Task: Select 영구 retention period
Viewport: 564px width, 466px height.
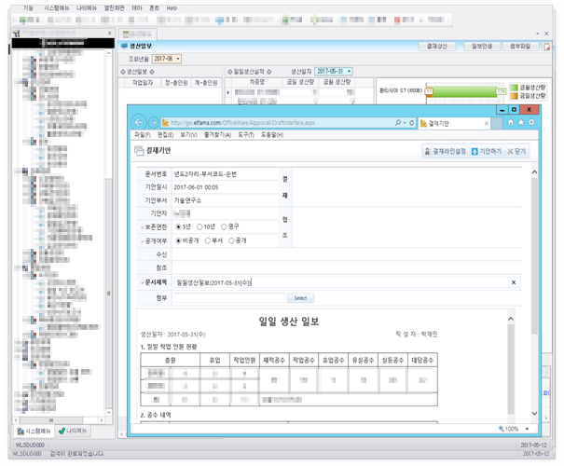Action: [224, 226]
